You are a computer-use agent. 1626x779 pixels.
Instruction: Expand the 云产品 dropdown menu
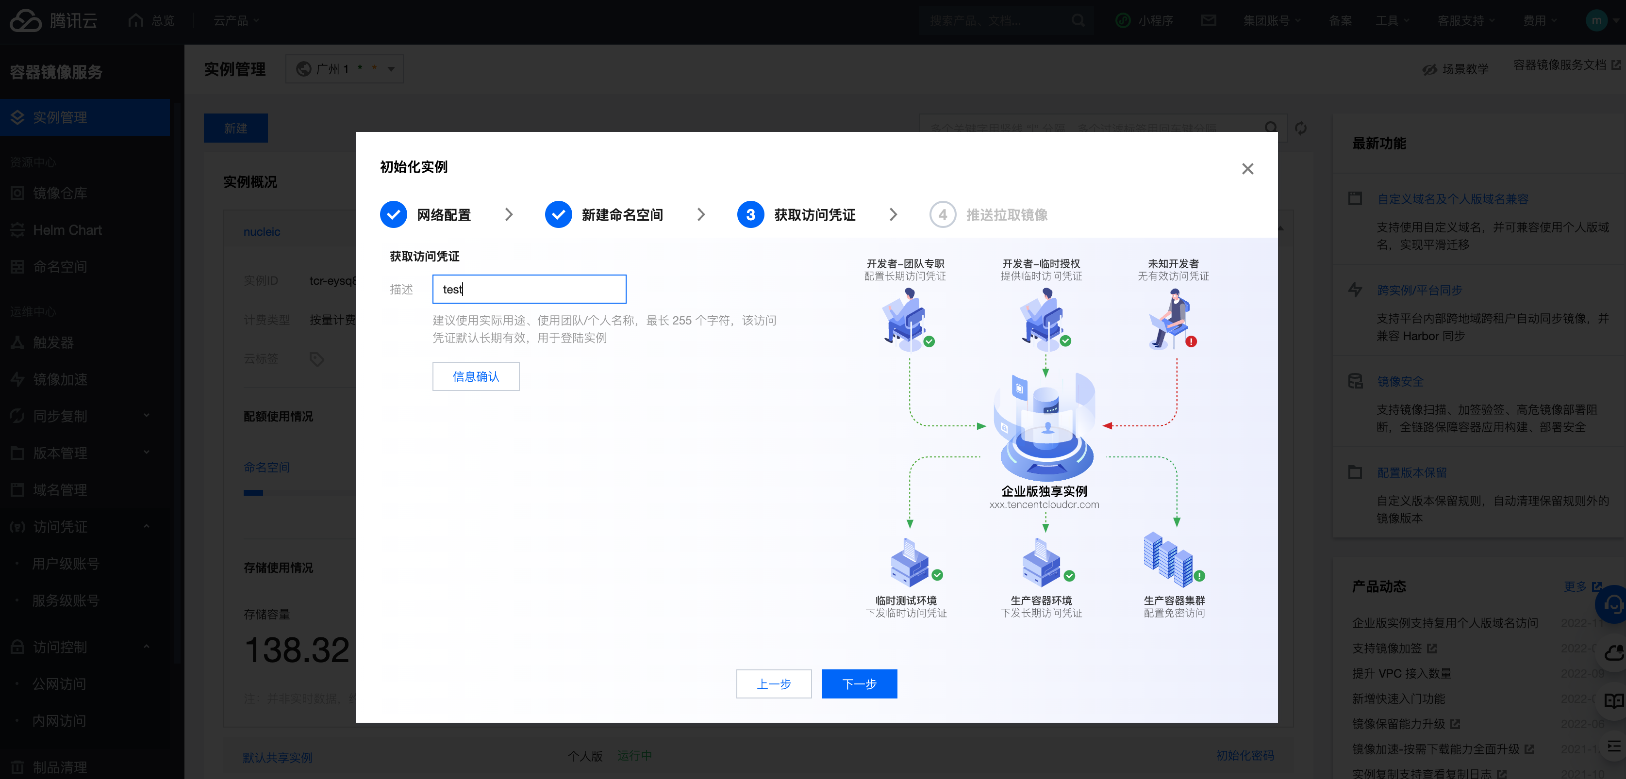(237, 20)
